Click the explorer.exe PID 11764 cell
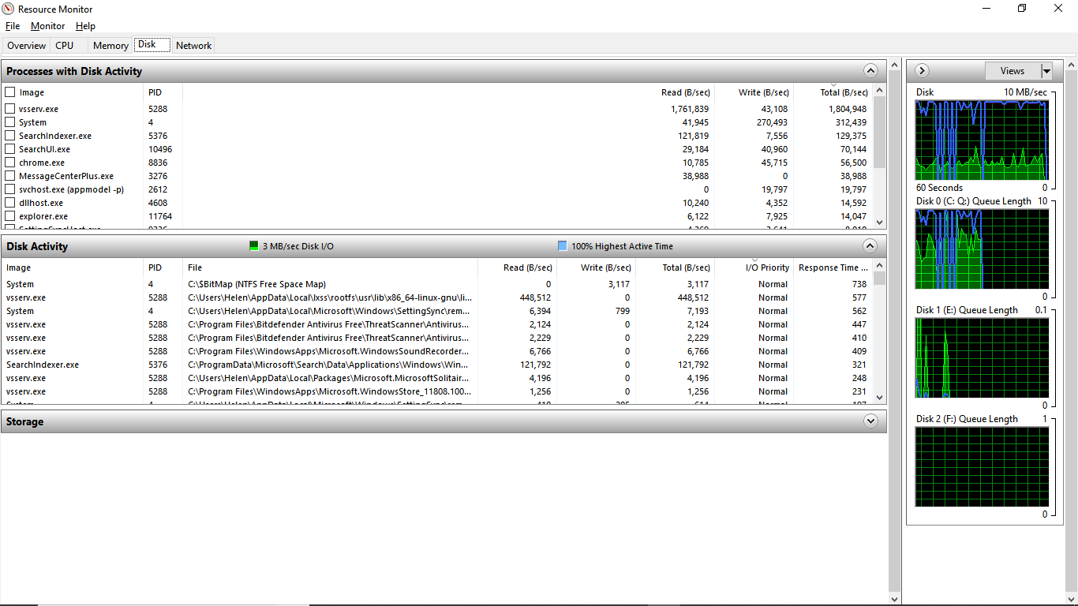1078x606 pixels. (160, 216)
